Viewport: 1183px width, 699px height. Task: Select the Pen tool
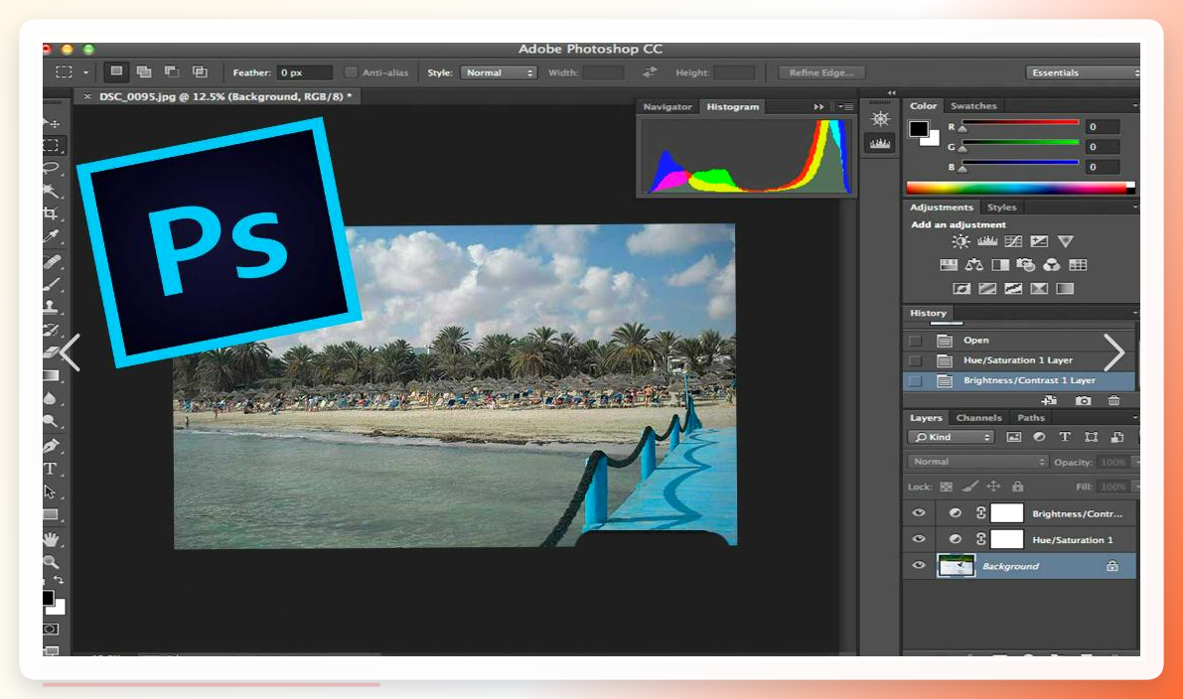51,446
